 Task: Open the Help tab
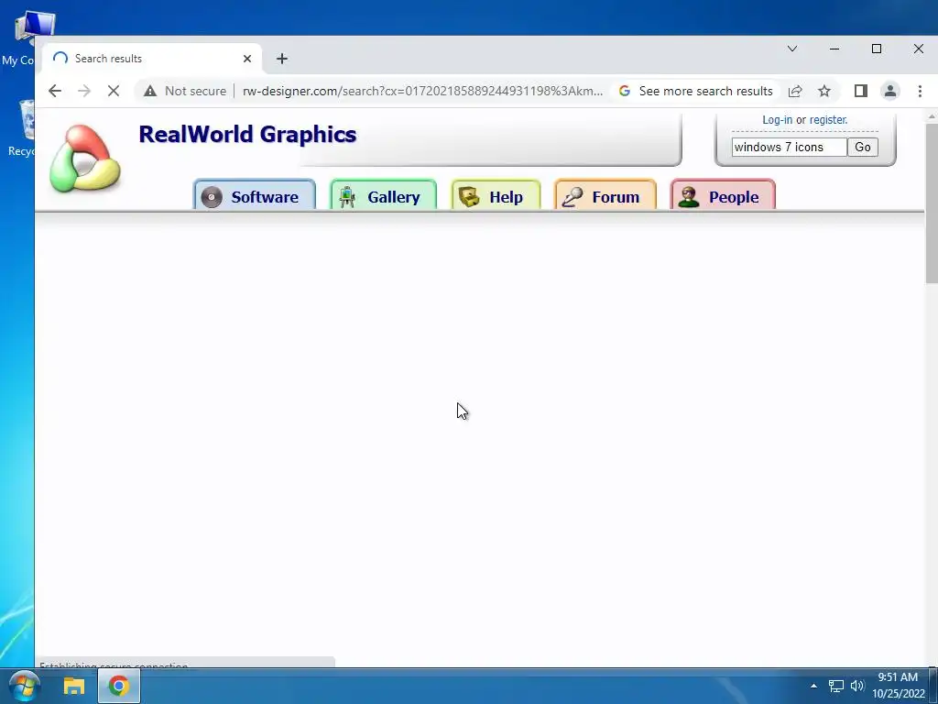point(496,195)
